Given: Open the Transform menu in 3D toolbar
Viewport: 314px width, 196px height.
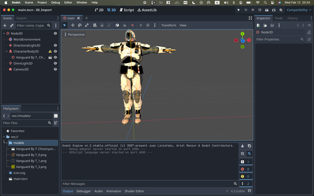Looking at the screenshot, I should click(x=169, y=25).
